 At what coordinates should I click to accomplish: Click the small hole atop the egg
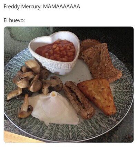pos(53,94)
